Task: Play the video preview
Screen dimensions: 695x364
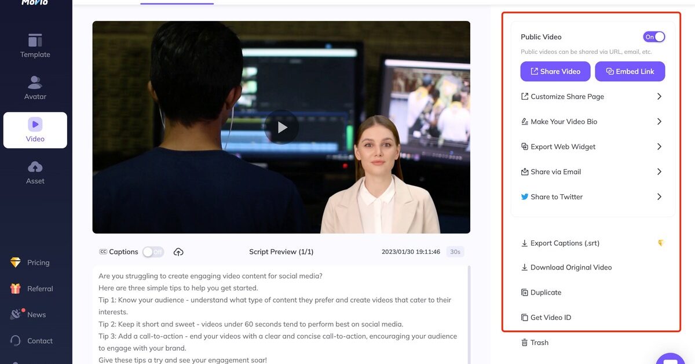Action: [281, 127]
